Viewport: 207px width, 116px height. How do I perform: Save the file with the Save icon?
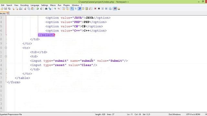click(x=5, y=9)
